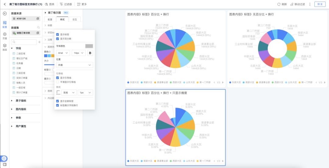Open the vertical three-dot menu
This screenshot has width=329, height=168.
310,4
